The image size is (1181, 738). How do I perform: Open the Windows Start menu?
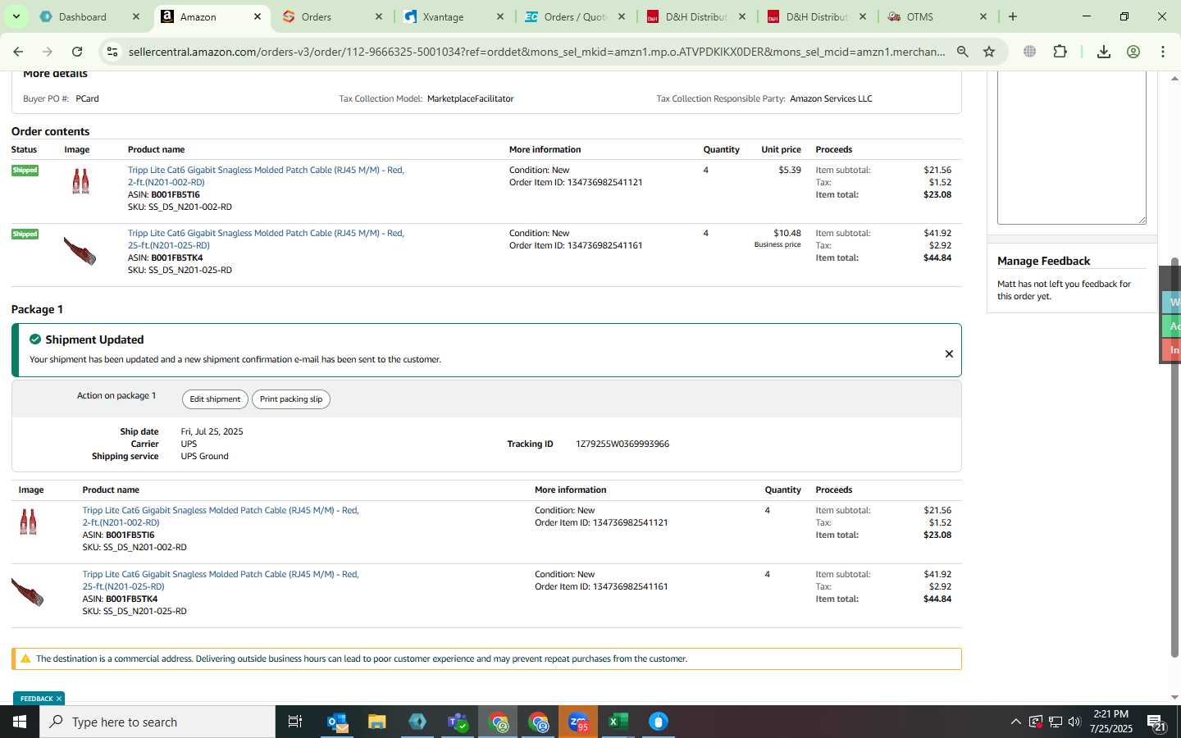(x=20, y=722)
